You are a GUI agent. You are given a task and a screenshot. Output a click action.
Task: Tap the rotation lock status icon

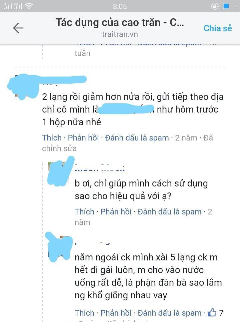point(215,6)
